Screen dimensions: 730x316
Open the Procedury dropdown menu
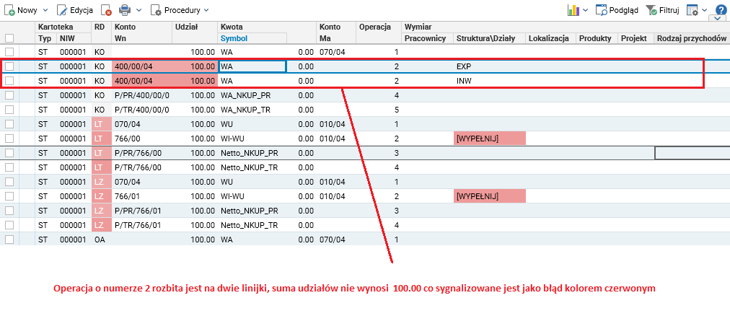(180, 10)
